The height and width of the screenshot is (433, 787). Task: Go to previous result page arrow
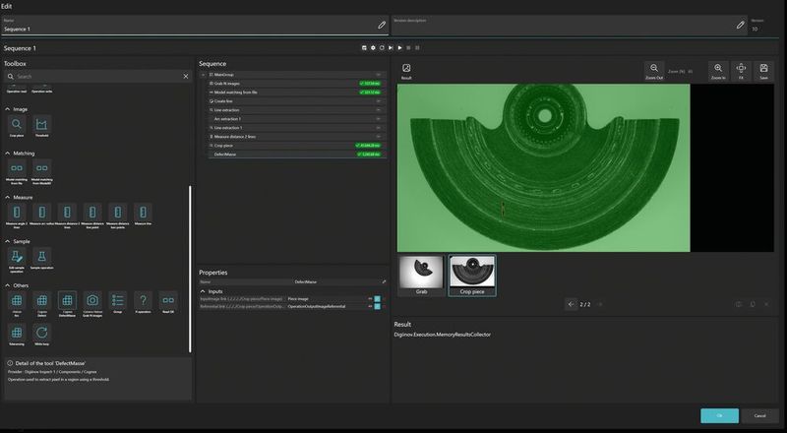(x=571, y=304)
